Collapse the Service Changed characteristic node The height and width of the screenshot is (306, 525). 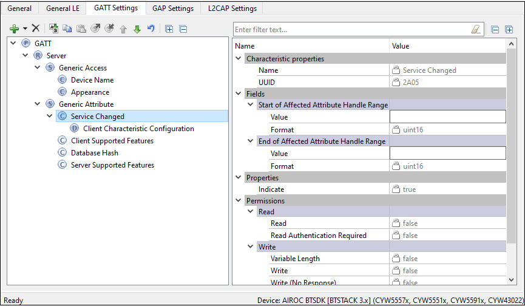coord(50,116)
